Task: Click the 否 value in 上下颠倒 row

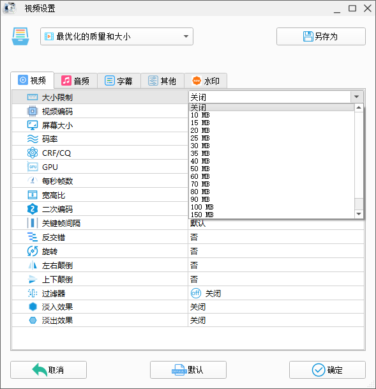Action: coord(194,279)
